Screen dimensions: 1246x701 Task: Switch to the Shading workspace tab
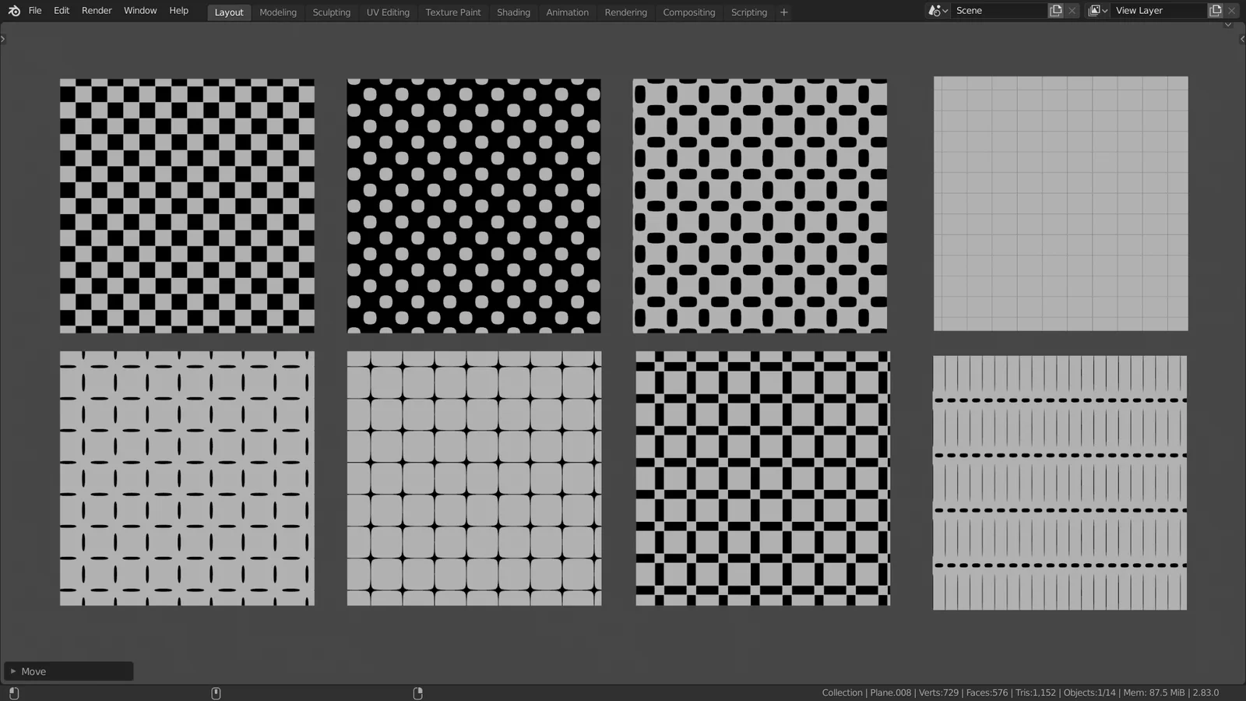(513, 12)
